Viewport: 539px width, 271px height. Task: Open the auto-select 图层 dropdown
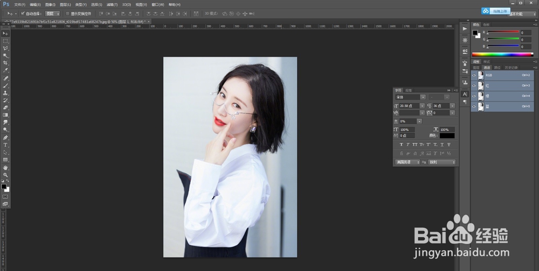53,14
